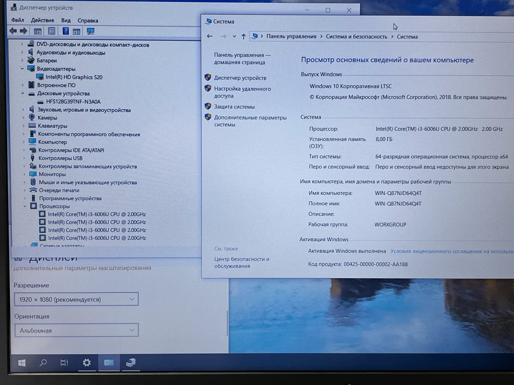
Task: Expand DVD-дисководы и дисководы компакт-дисков
Action: click(x=22, y=44)
